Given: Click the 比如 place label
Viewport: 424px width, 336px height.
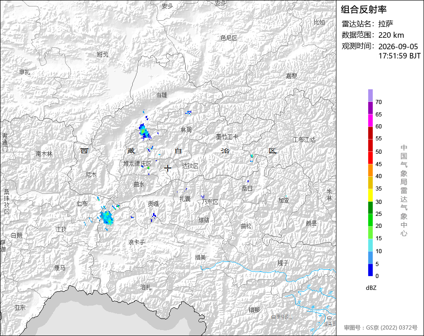Looking at the screenshot, I should click(x=319, y=23).
